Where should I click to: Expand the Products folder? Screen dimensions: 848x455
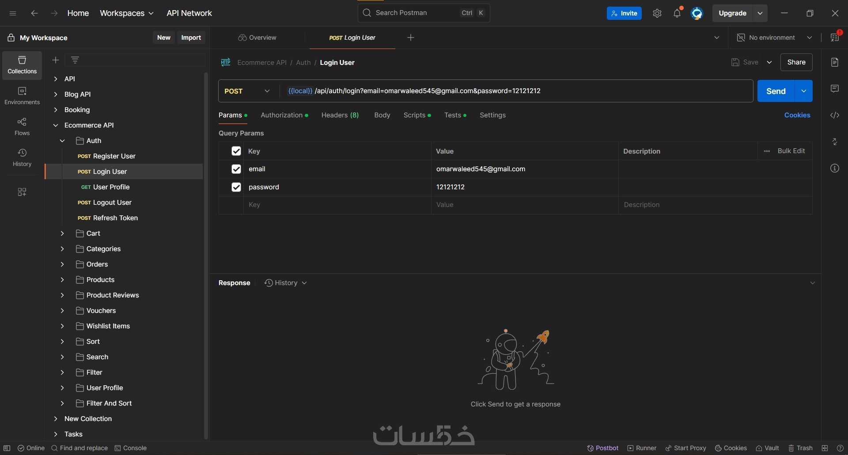pyautogui.click(x=62, y=280)
